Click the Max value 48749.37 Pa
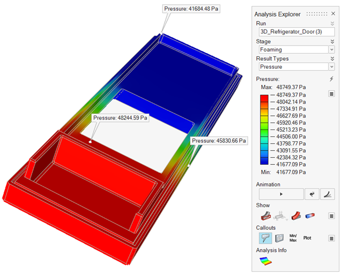The height and width of the screenshot is (276, 343). [291, 87]
